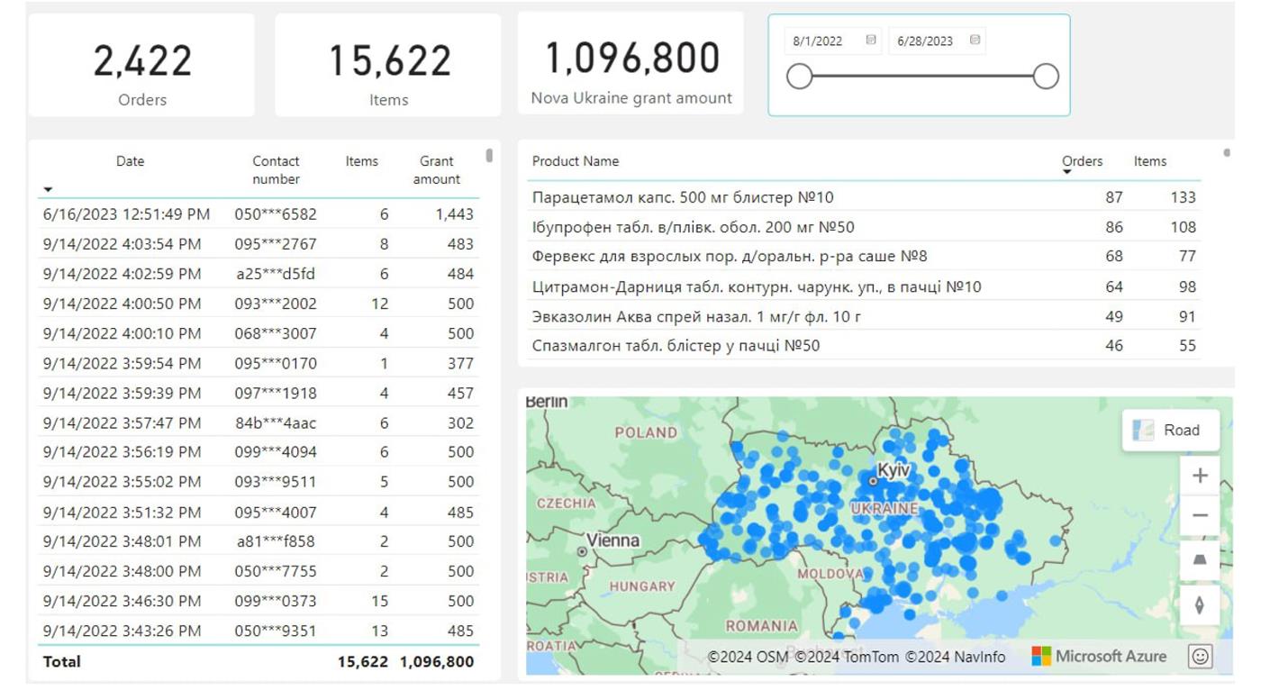Sort by Contact number column header

click(x=276, y=170)
